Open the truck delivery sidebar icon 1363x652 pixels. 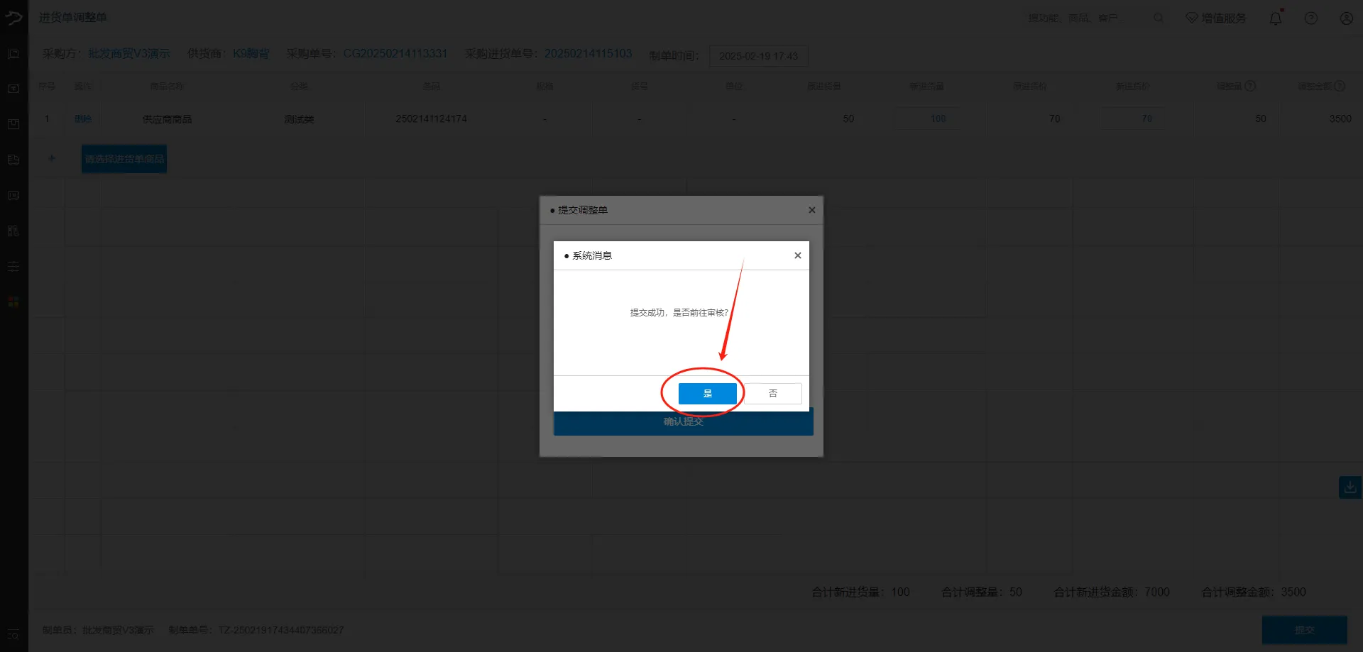pos(13,160)
